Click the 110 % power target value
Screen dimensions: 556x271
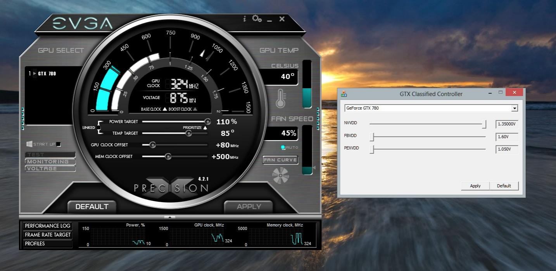[226, 122]
